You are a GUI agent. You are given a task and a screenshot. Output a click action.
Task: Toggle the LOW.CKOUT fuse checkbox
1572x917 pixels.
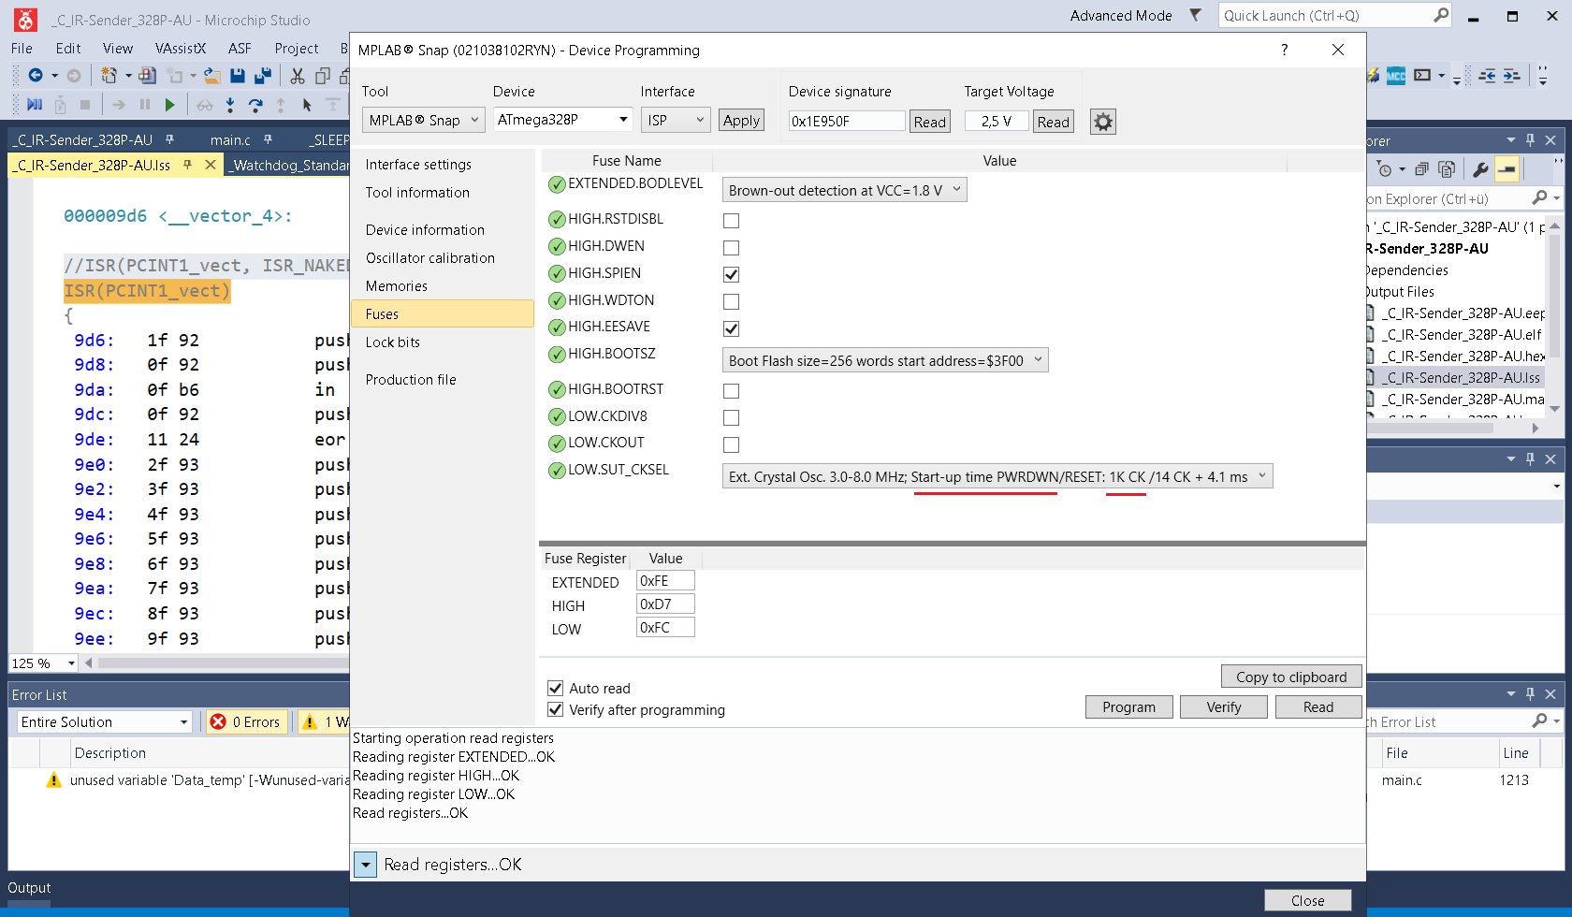[732, 444]
